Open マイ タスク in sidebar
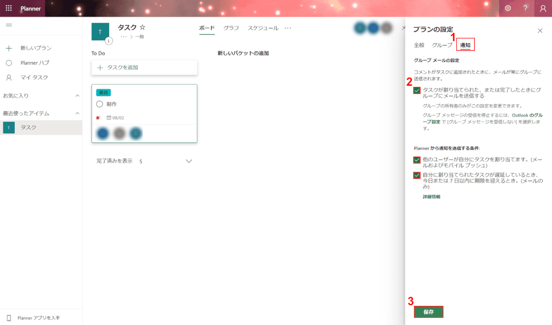 pos(35,78)
